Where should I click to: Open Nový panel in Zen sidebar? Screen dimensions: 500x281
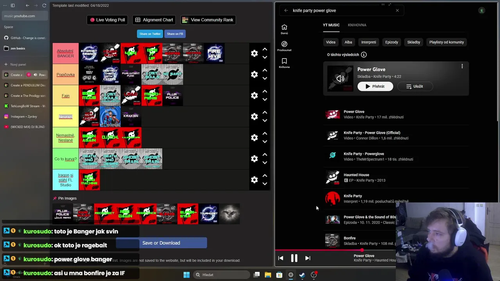pos(25,64)
